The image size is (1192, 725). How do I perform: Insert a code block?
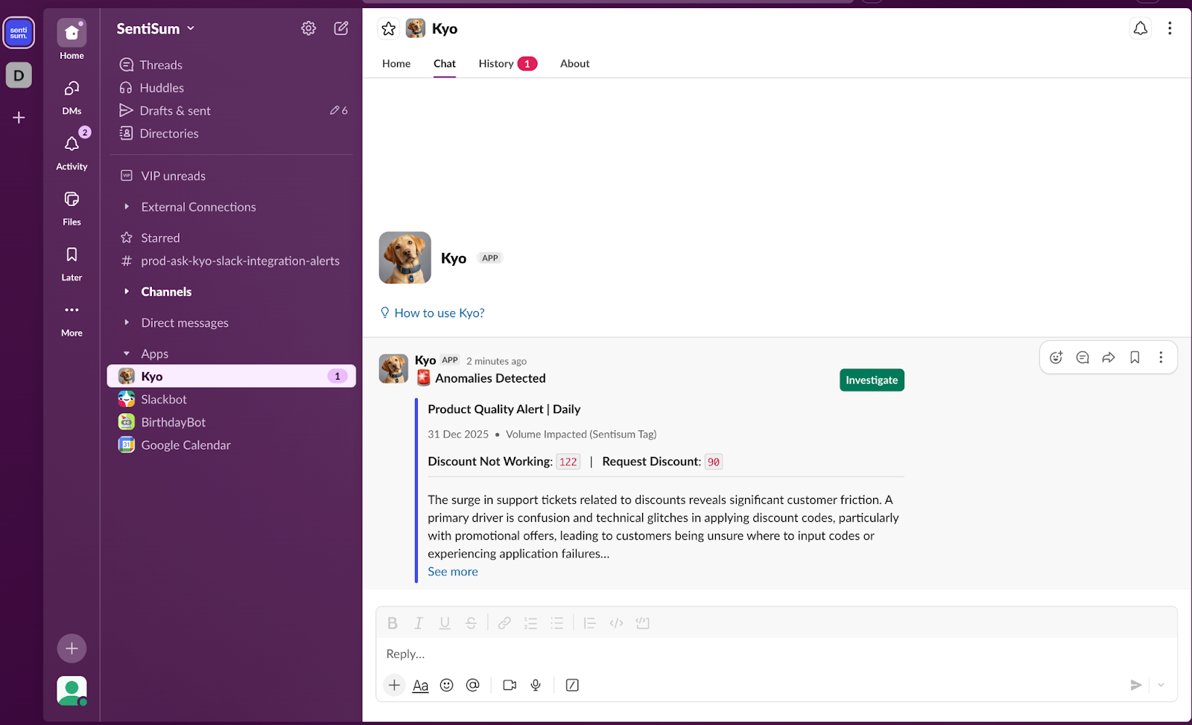[643, 623]
